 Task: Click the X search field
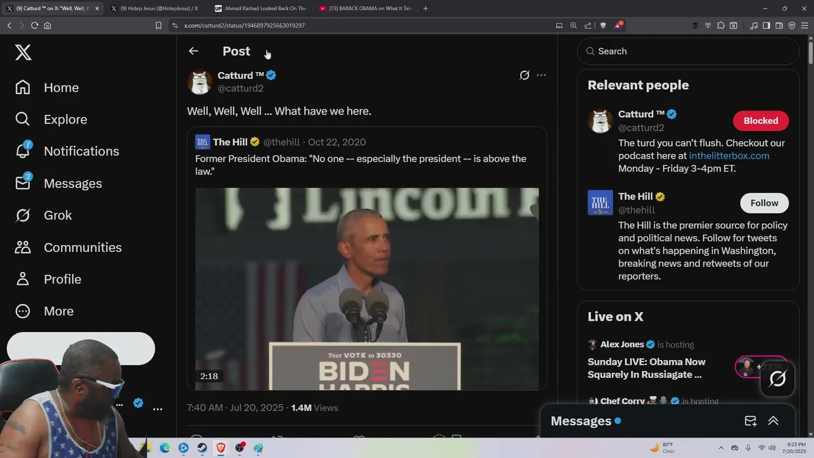[x=688, y=51]
